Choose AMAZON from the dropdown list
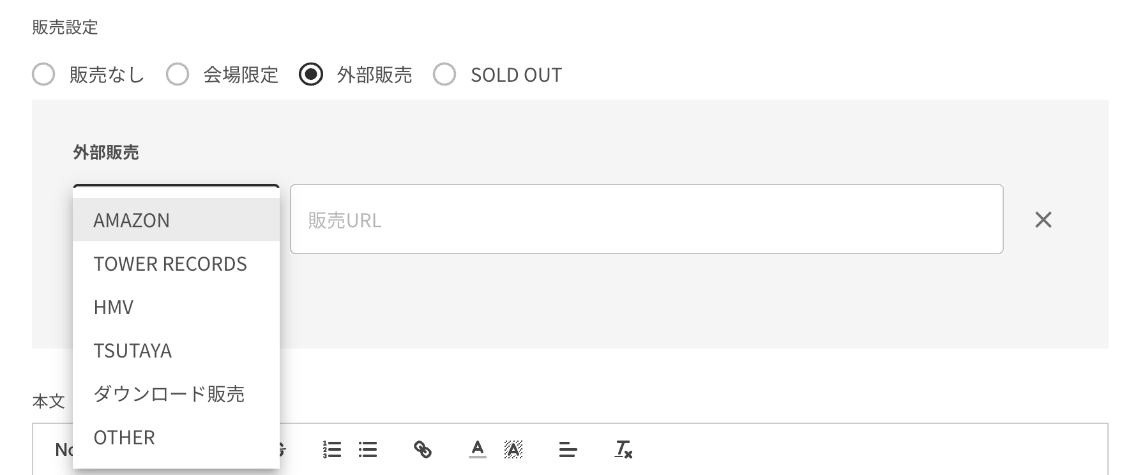The height and width of the screenshot is (475, 1138). pyautogui.click(x=176, y=220)
